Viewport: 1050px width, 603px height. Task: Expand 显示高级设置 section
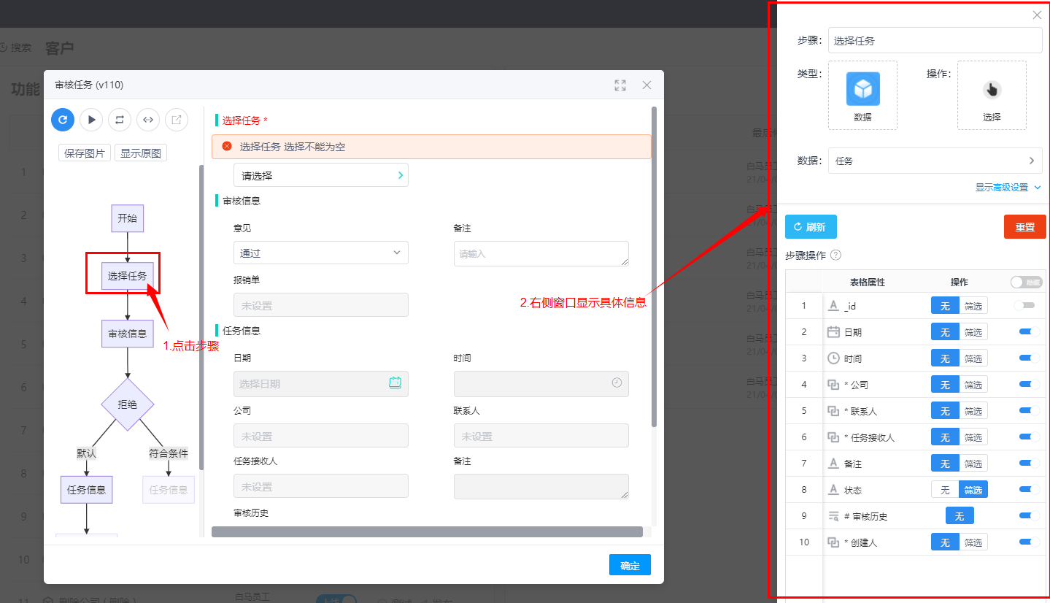pyautogui.click(x=1008, y=188)
